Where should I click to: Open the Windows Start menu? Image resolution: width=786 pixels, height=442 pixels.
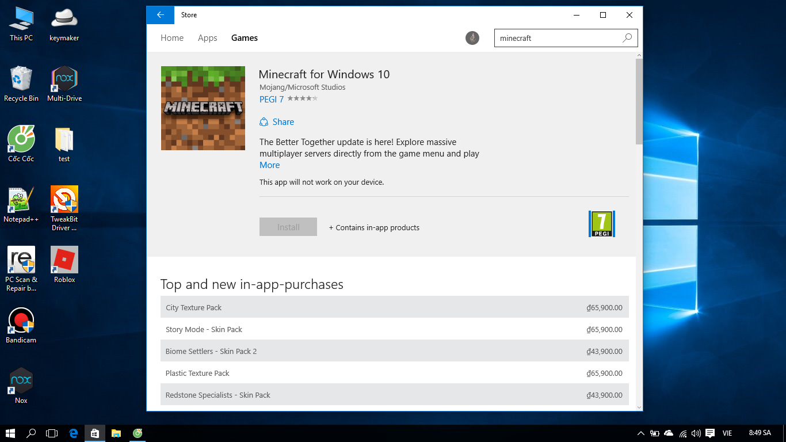[10, 433]
